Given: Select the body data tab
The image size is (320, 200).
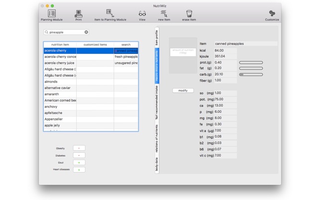Looking at the screenshot, I should click(x=157, y=164).
